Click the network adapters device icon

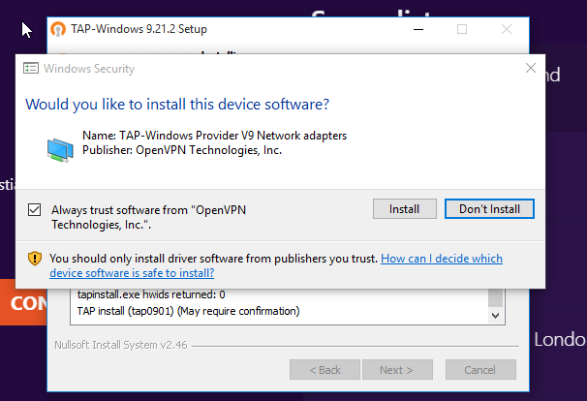click(x=60, y=150)
